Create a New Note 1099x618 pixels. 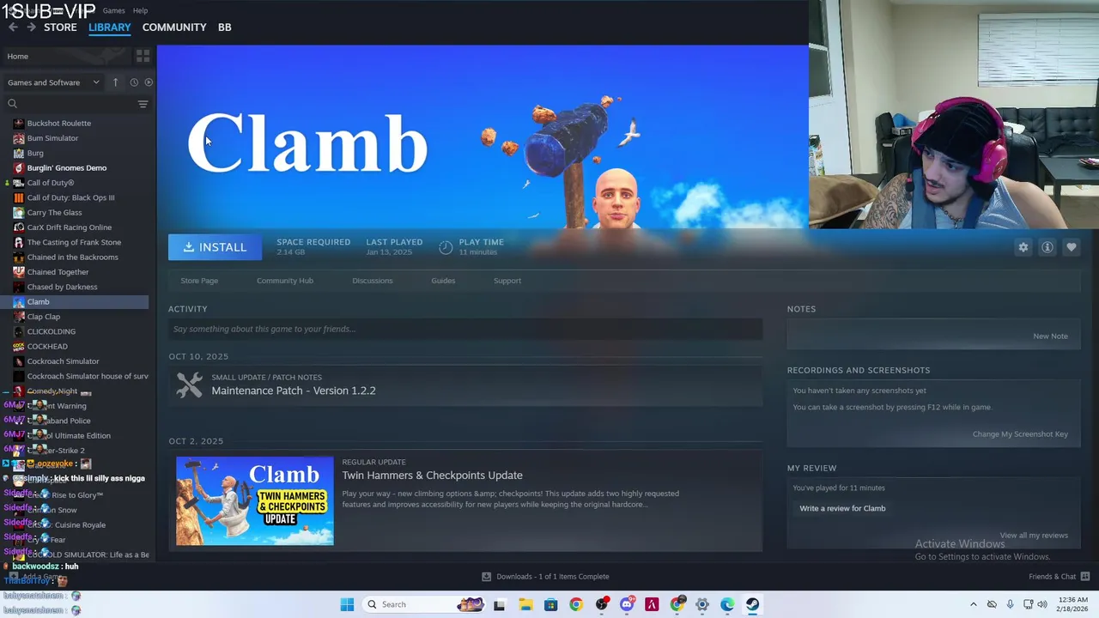1050,336
